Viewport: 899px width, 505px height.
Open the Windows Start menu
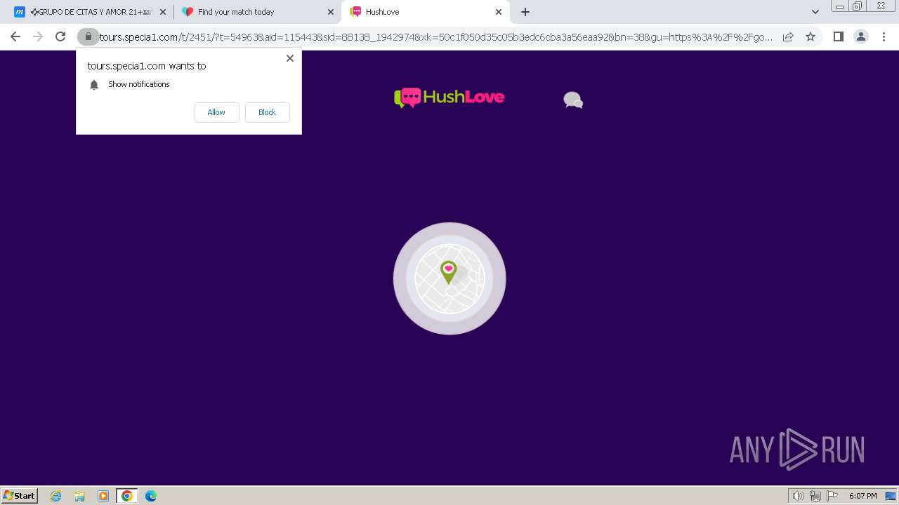(x=20, y=495)
